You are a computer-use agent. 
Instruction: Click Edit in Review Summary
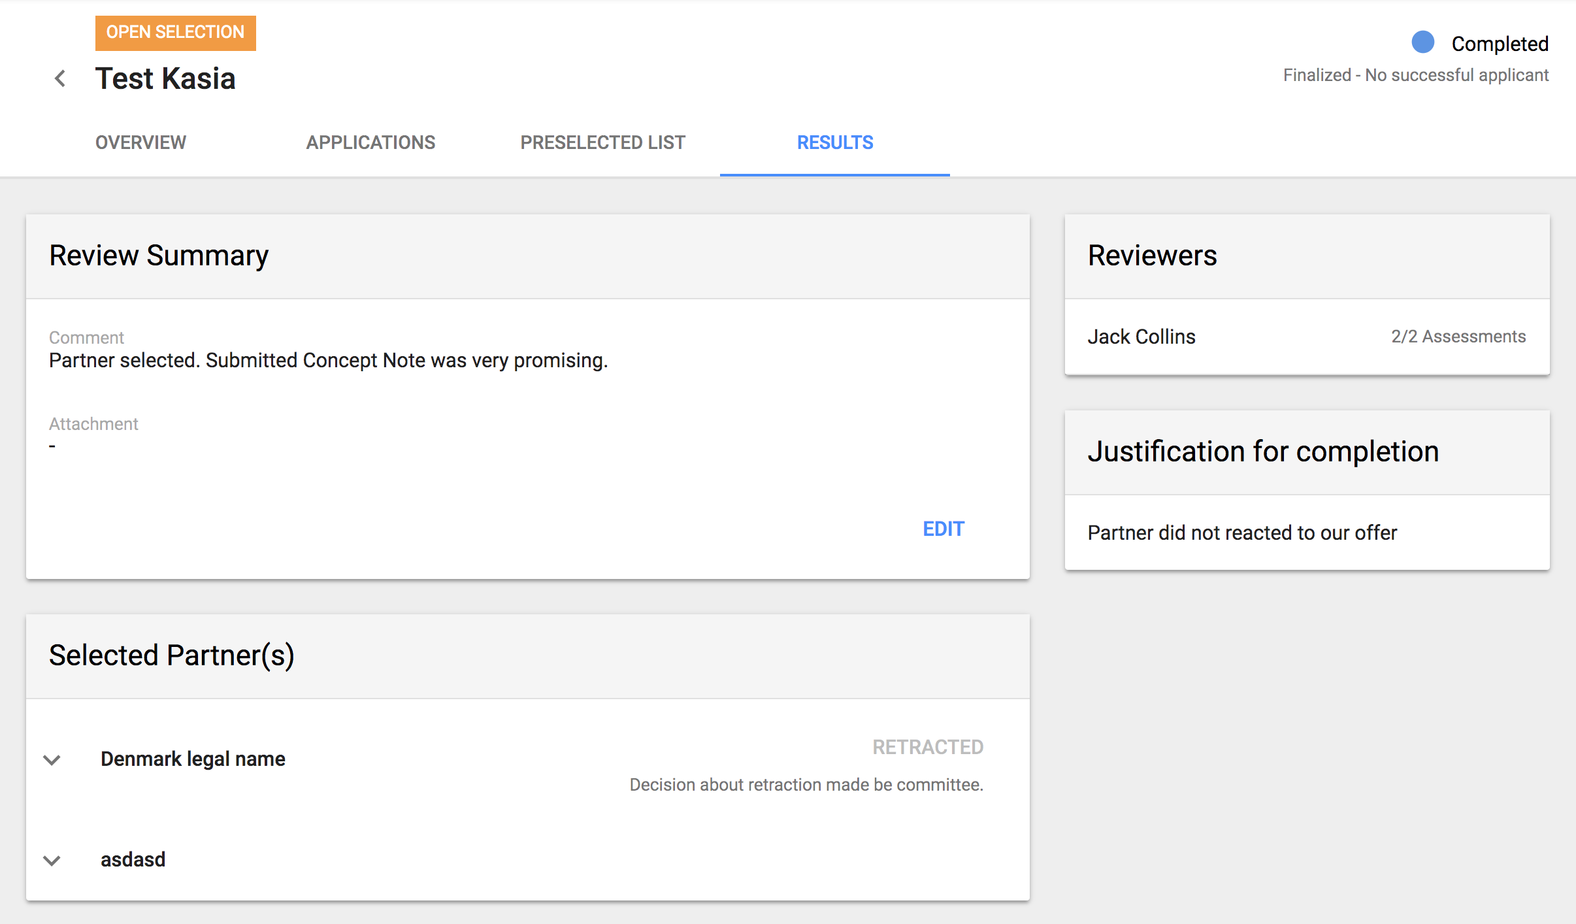[x=943, y=529]
